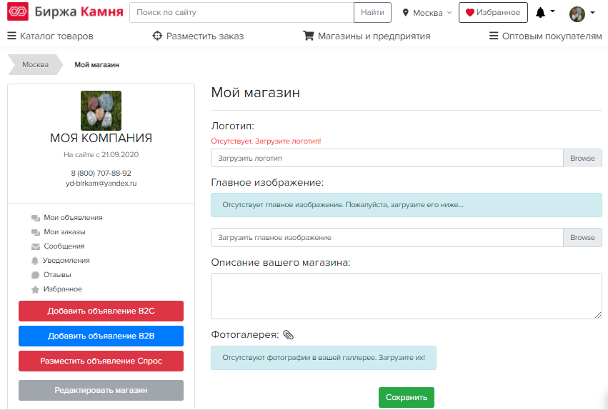Click the location pin icon next to Москва
Screen dimensions: 608x410
click(406, 13)
